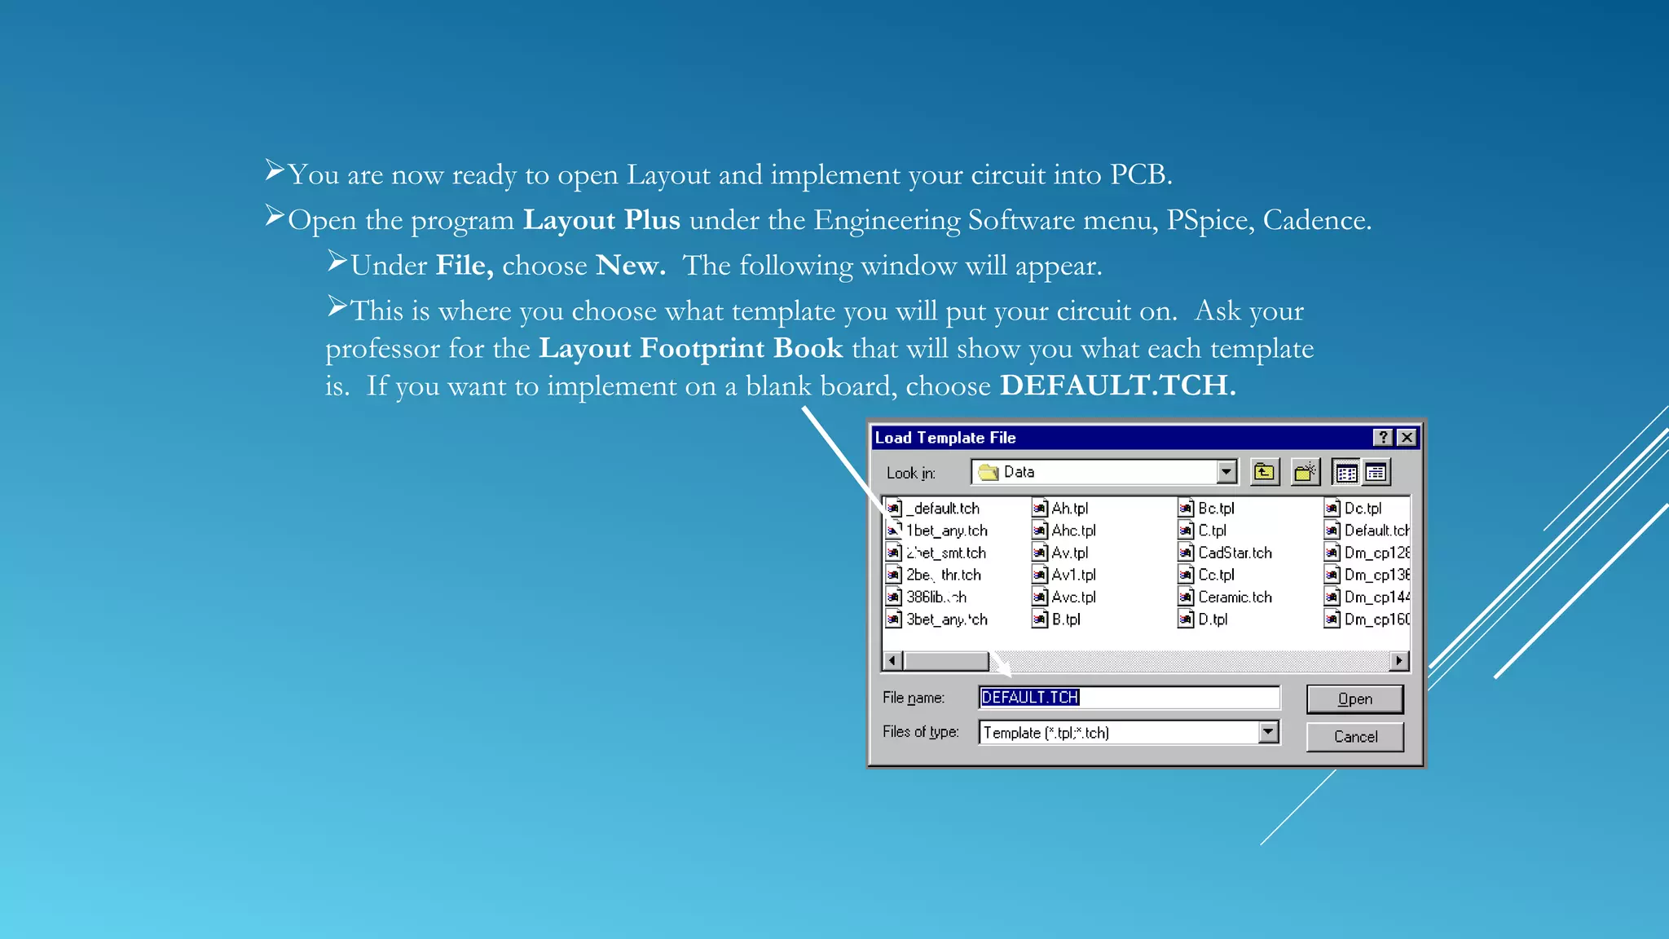Switch to List view icon
The image size is (1669, 939).
(x=1346, y=472)
